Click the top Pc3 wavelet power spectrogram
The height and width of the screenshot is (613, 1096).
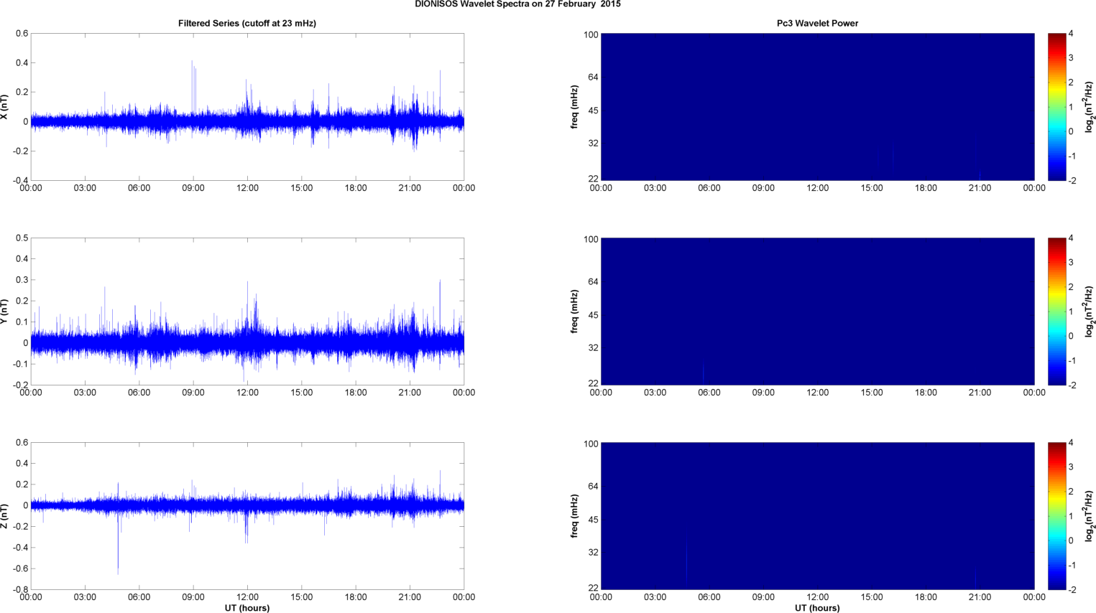coord(817,107)
